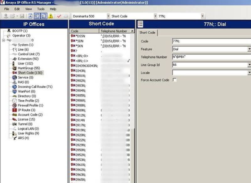Screen dimensions: 251x183
Task: Select the Line (6) icon in tree
Action: tap(14, 49)
